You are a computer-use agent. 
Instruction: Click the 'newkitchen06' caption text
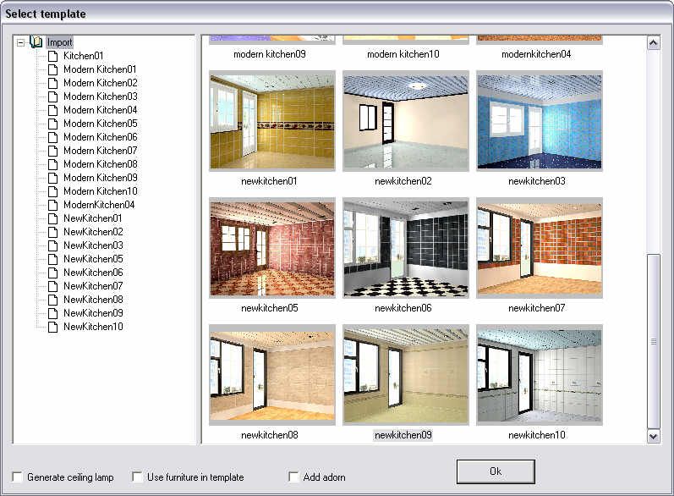click(403, 308)
